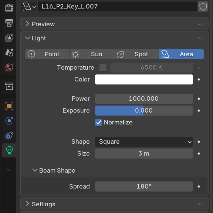Open the Scene properties tab
The width and height of the screenshot is (213, 213).
pyautogui.click(x=9, y=53)
